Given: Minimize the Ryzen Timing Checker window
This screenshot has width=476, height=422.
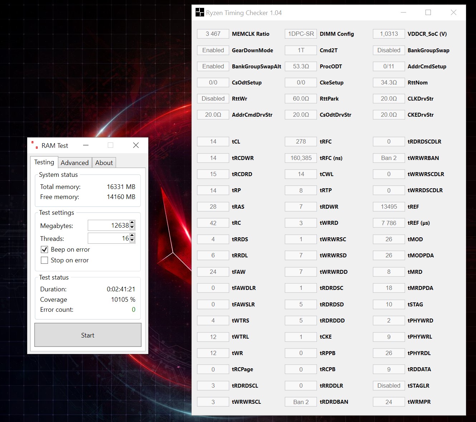Looking at the screenshot, I should 403,13.
